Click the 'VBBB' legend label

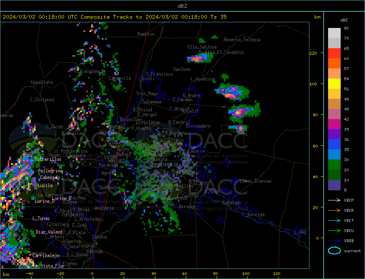point(349,241)
